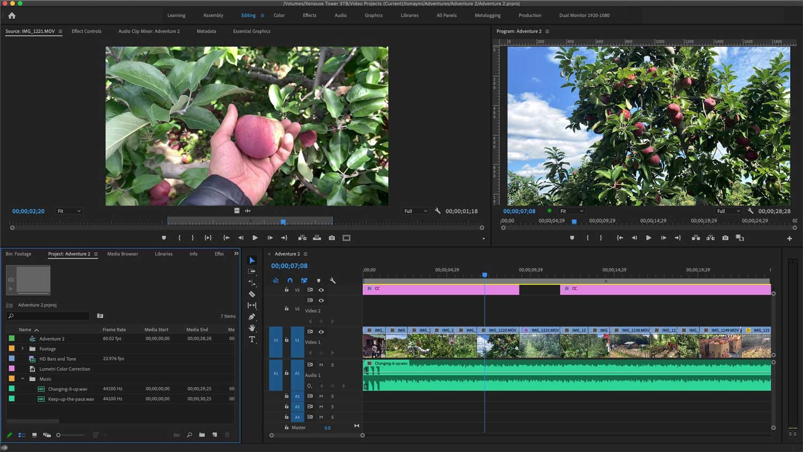
Task: Select the Pen tool in timeline toolbar
Action: coord(252,317)
